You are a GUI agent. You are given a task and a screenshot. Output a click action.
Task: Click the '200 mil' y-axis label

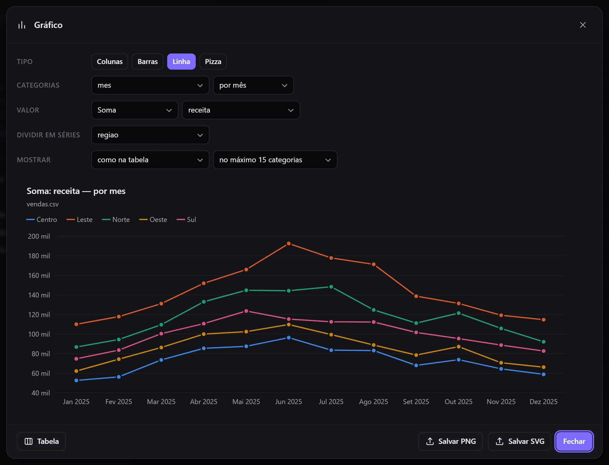[x=39, y=236]
